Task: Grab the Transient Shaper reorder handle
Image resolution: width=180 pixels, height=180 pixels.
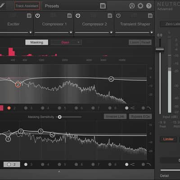Action: (134, 15)
